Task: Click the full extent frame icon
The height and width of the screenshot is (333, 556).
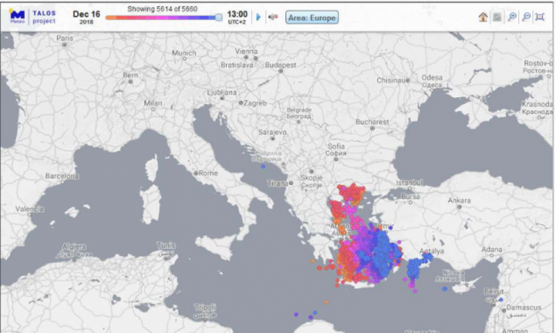Action: pyautogui.click(x=540, y=17)
